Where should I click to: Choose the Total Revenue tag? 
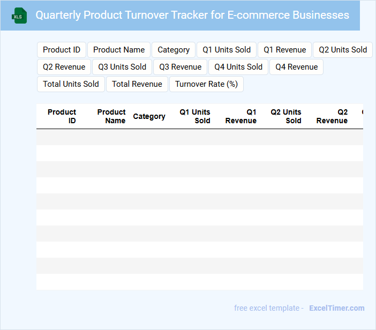(x=137, y=84)
